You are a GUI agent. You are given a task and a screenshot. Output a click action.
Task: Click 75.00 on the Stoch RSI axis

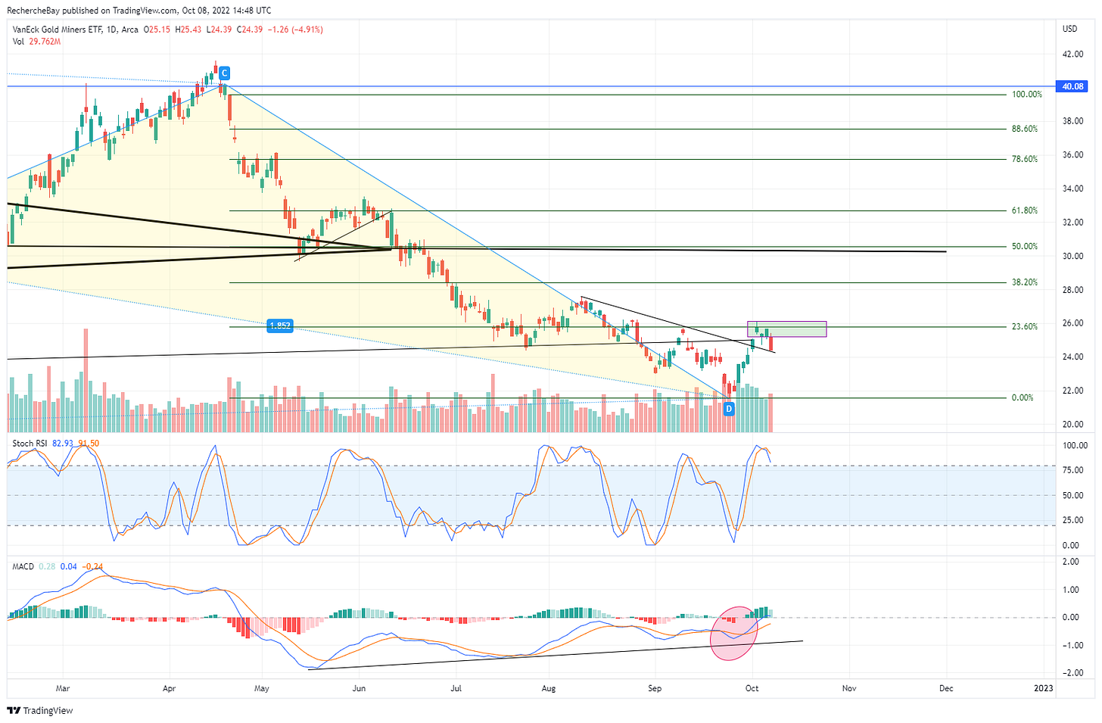click(1075, 470)
